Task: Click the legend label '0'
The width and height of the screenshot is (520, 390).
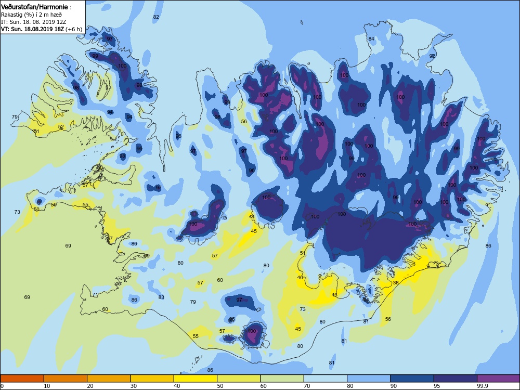Action: [x=2, y=386]
